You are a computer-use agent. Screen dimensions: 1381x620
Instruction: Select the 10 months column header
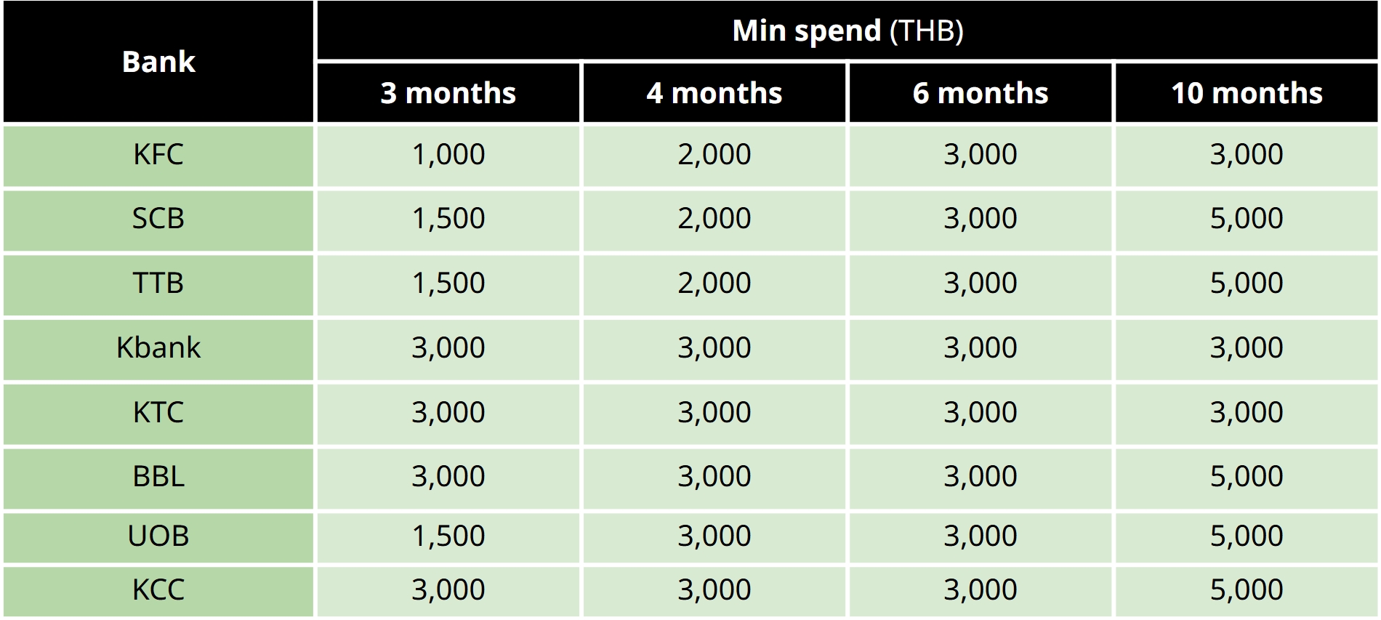pyautogui.click(x=1246, y=93)
